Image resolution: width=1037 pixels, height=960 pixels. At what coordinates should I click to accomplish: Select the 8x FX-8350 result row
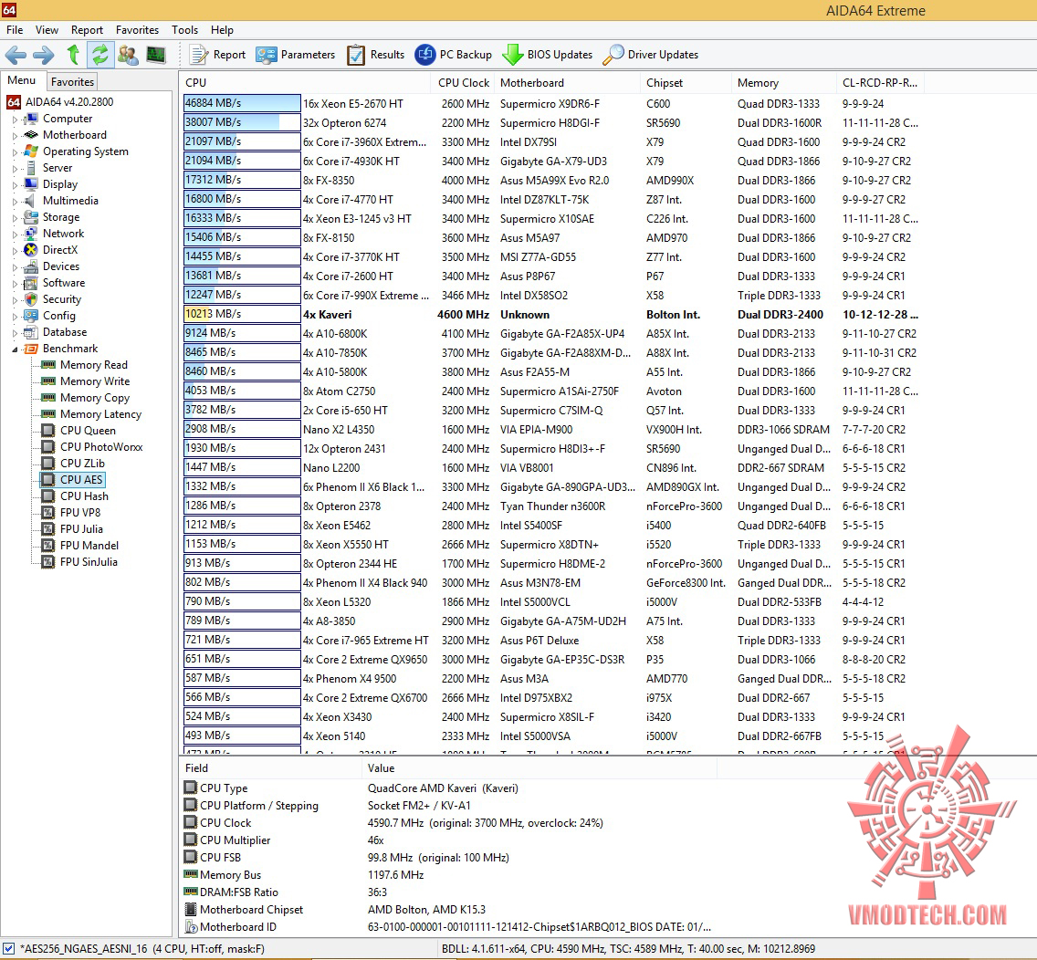pyautogui.click(x=551, y=180)
